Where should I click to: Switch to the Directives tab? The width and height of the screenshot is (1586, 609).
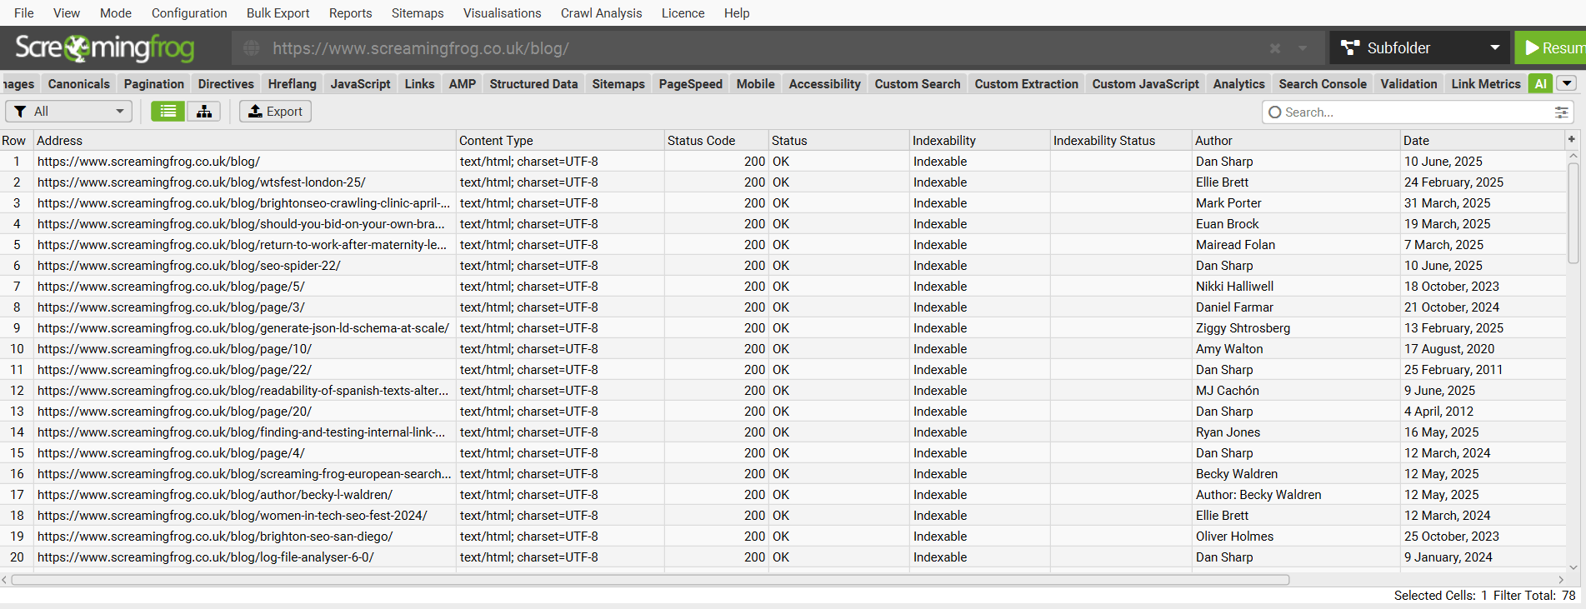(x=226, y=83)
